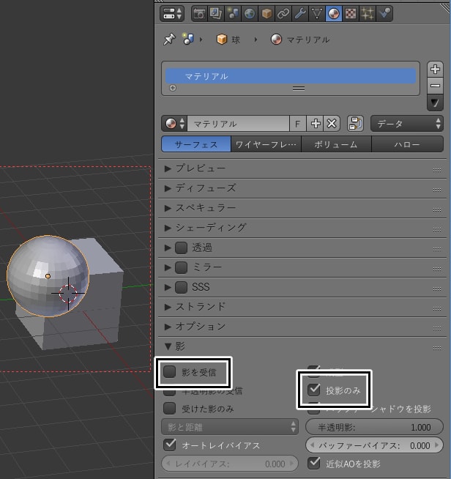The width and height of the screenshot is (451, 479).
Task: Open the editor type selector button
Action: [172, 13]
